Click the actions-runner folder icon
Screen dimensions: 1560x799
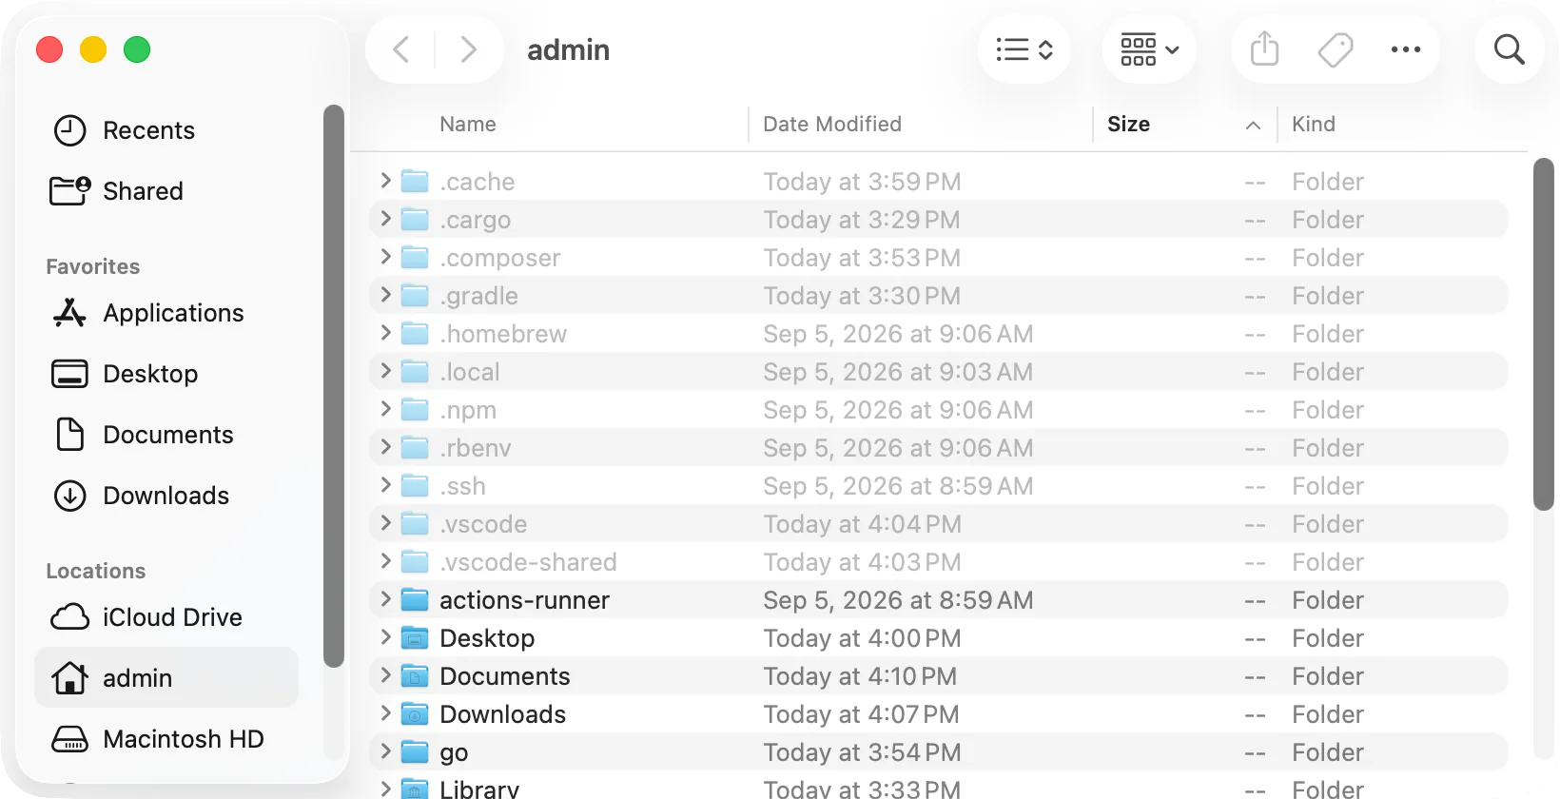pos(415,600)
